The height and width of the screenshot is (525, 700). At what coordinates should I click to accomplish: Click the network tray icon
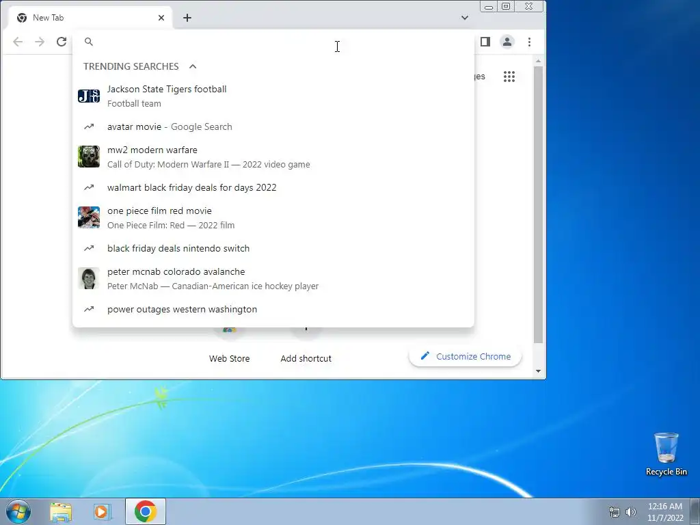point(615,512)
